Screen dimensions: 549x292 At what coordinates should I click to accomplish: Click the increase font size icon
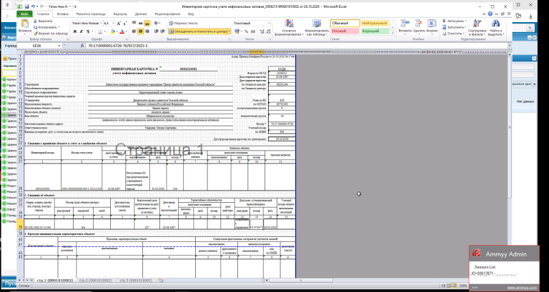pos(119,23)
